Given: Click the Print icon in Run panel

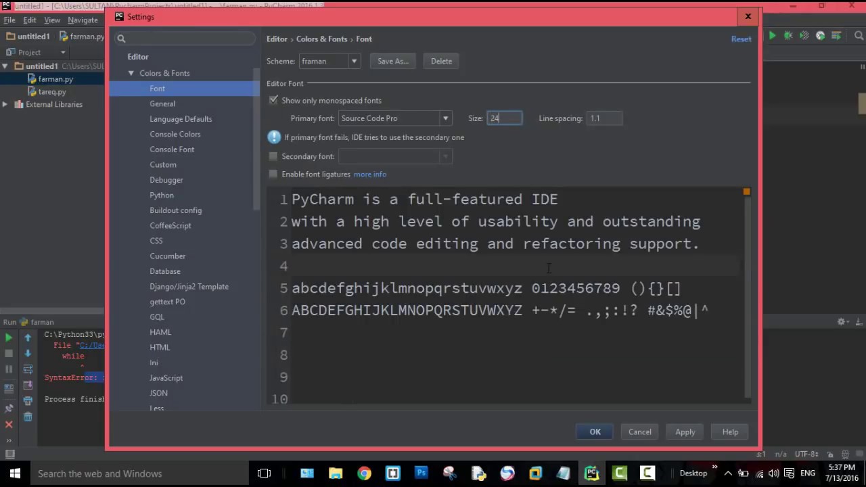Looking at the screenshot, I should [28, 402].
